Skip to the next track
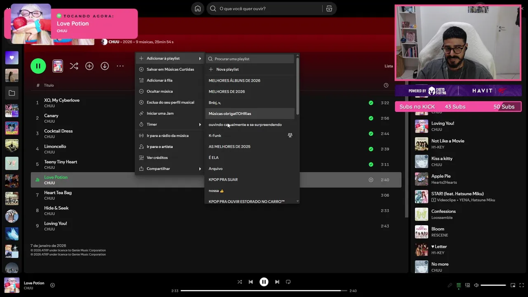This screenshot has width=528, height=297. 277,282
